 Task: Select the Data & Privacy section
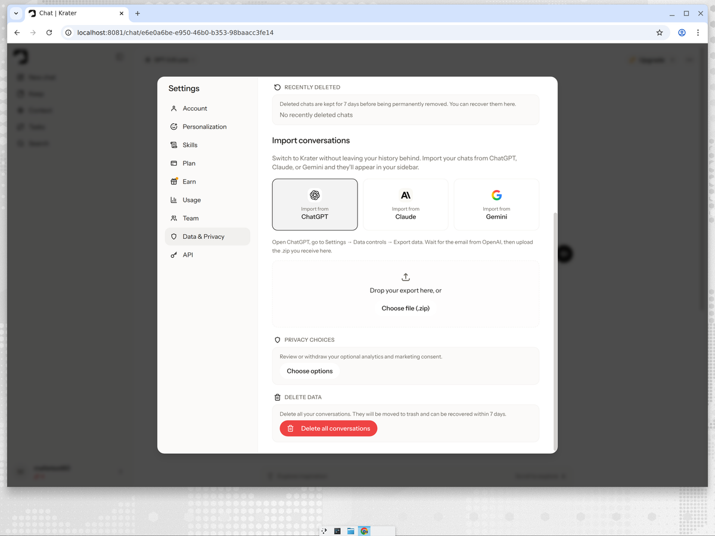pos(207,236)
